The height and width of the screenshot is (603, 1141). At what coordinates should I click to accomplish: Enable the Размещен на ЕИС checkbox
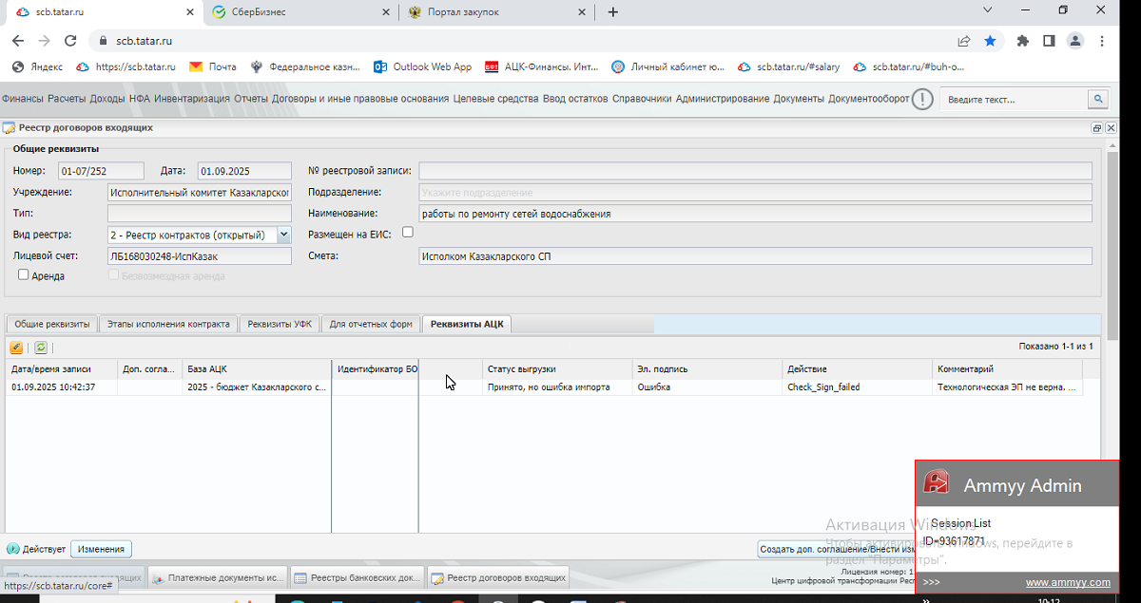pyautogui.click(x=408, y=232)
